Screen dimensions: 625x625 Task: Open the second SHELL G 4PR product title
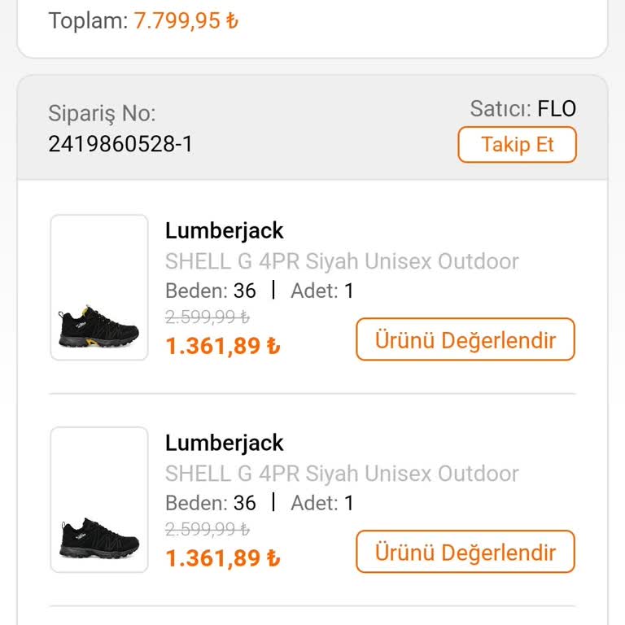pos(342,474)
